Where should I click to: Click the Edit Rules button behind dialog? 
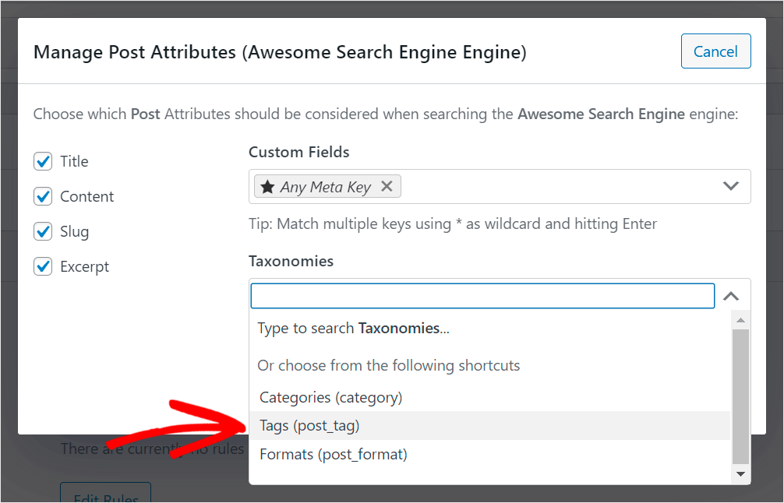coord(105,493)
